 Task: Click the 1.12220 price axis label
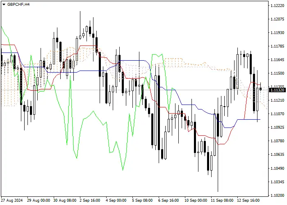pyautogui.click(x=277, y=6)
